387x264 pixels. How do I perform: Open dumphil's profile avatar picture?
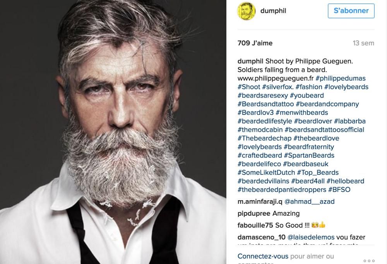[x=246, y=11]
